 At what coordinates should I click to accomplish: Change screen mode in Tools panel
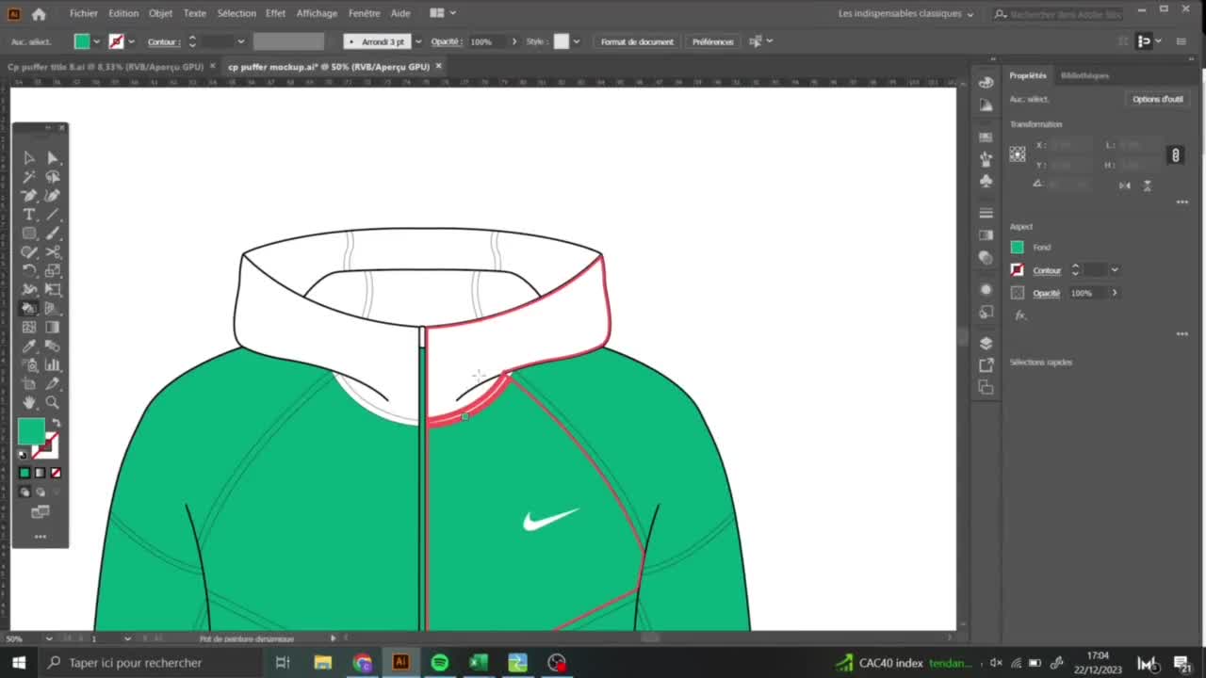(x=40, y=512)
